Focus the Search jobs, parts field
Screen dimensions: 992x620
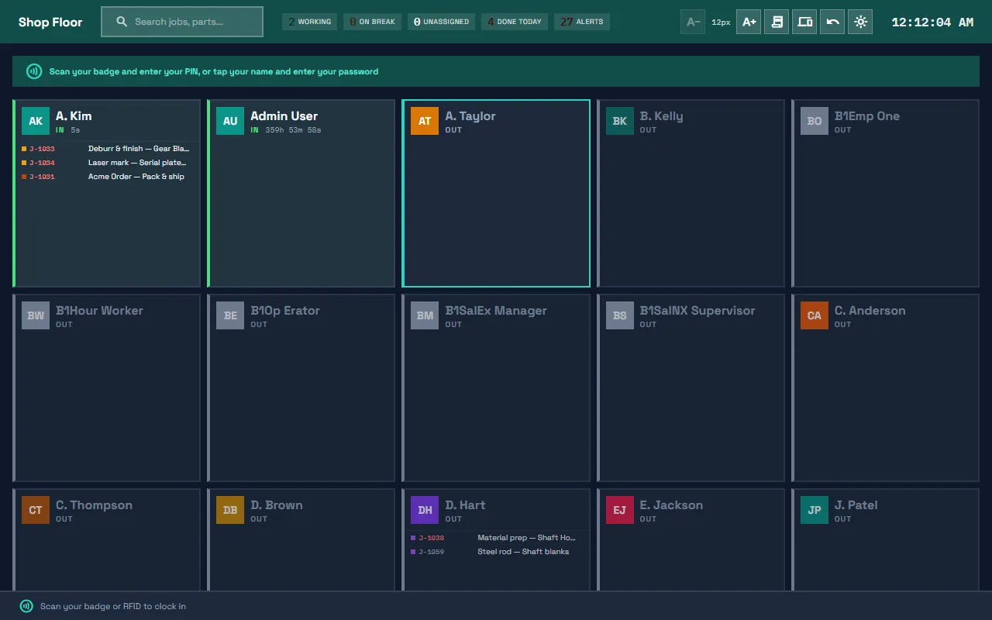pos(182,22)
